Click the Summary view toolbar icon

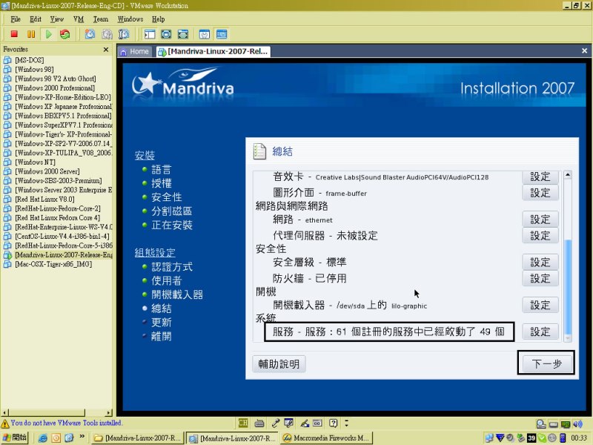click(x=205, y=34)
